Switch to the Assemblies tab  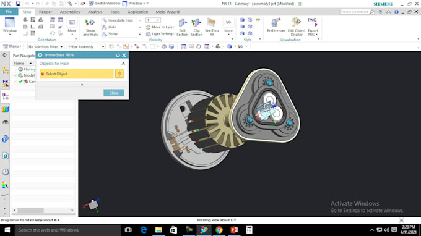[70, 12]
